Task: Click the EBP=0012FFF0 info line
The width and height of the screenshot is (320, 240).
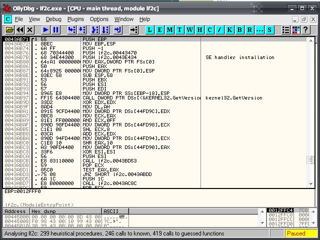Action: [x=22, y=191]
